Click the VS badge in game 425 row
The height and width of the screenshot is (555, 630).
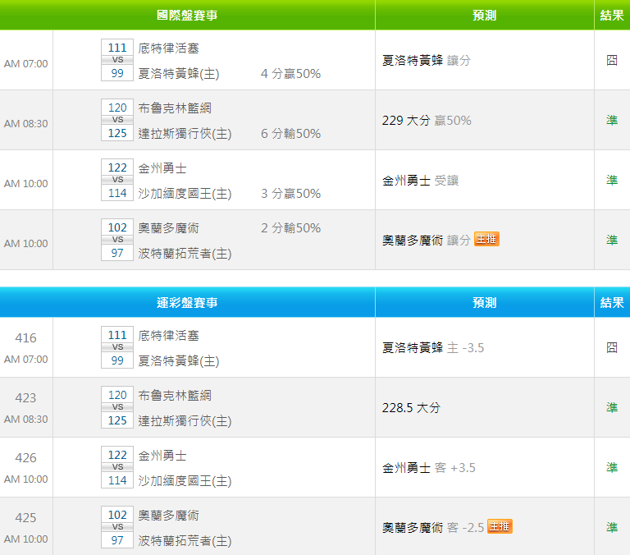click(117, 527)
